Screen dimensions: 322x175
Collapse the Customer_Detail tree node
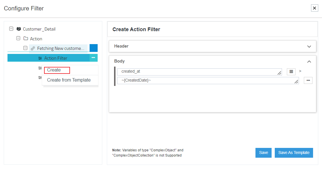[11, 29]
